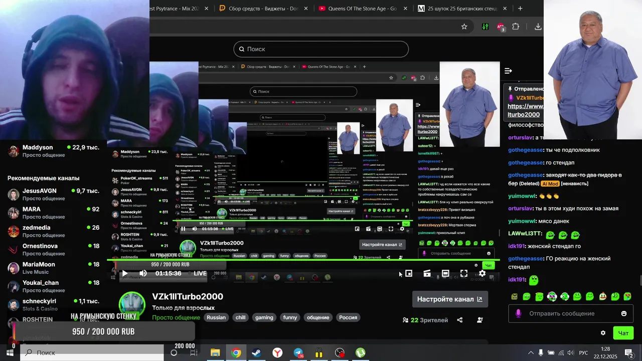Click the share icon next to 22 Зрителей
This screenshot has width=642, height=361.
(460, 320)
